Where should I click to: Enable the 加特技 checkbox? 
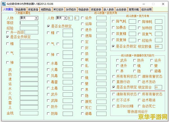pyautogui.click(x=139, y=28)
